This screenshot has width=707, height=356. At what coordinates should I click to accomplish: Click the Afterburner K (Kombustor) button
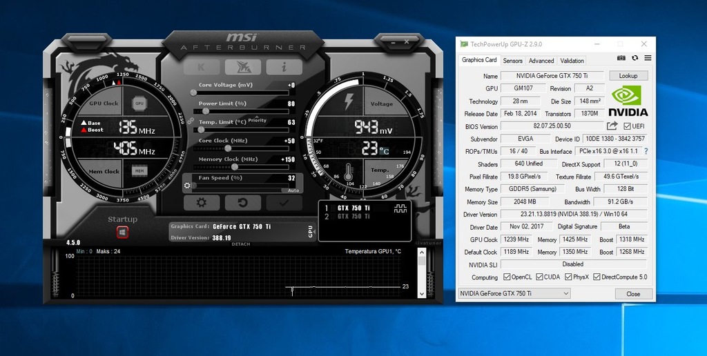(202, 67)
